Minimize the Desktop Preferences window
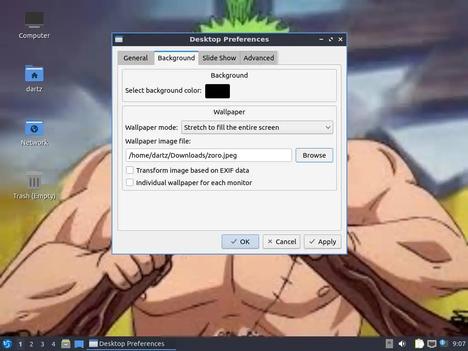The width and height of the screenshot is (468, 351). pos(321,39)
